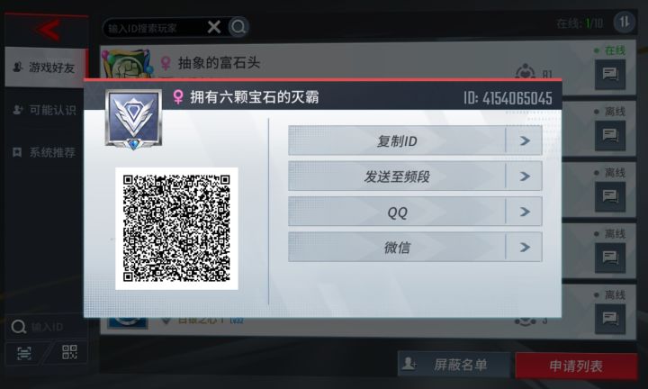Viewport: 648px width, 389px height.
Task: Tap the player QR code image
Action: point(176,228)
